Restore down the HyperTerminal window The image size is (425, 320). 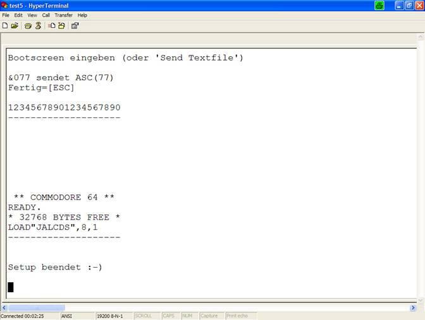tap(409, 6)
